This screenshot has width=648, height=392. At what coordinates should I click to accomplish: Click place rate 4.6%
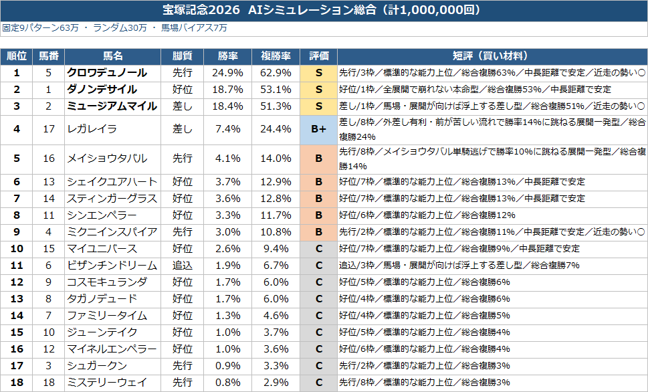pyautogui.click(x=276, y=316)
